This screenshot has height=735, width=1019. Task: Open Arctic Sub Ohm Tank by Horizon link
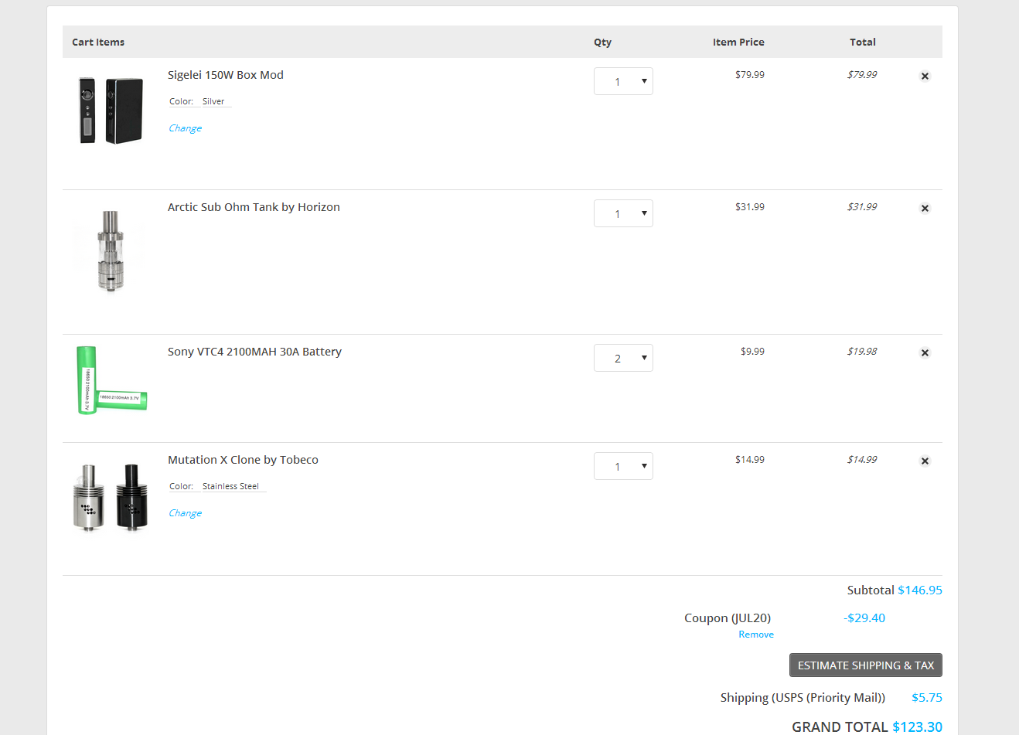coord(254,207)
